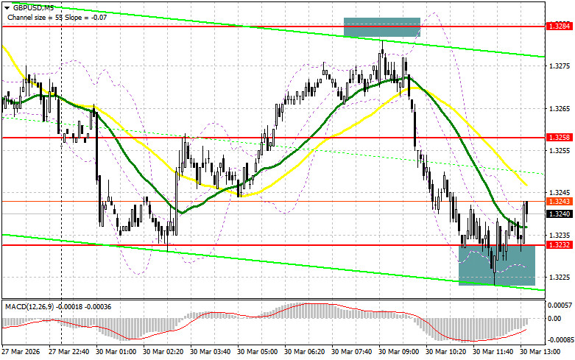The height and width of the screenshot is (360, 575).
Task: Select the teal rectangle below 1.3232
Action: coord(497,265)
